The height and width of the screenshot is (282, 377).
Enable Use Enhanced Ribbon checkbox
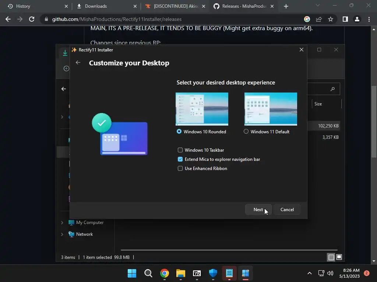point(180,168)
